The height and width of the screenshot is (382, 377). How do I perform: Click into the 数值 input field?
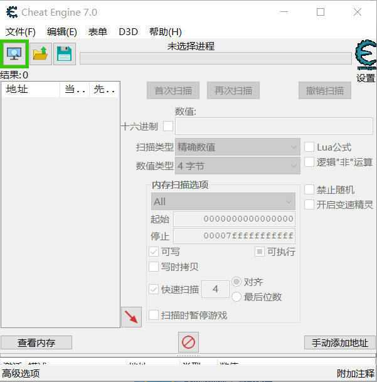pos(274,126)
